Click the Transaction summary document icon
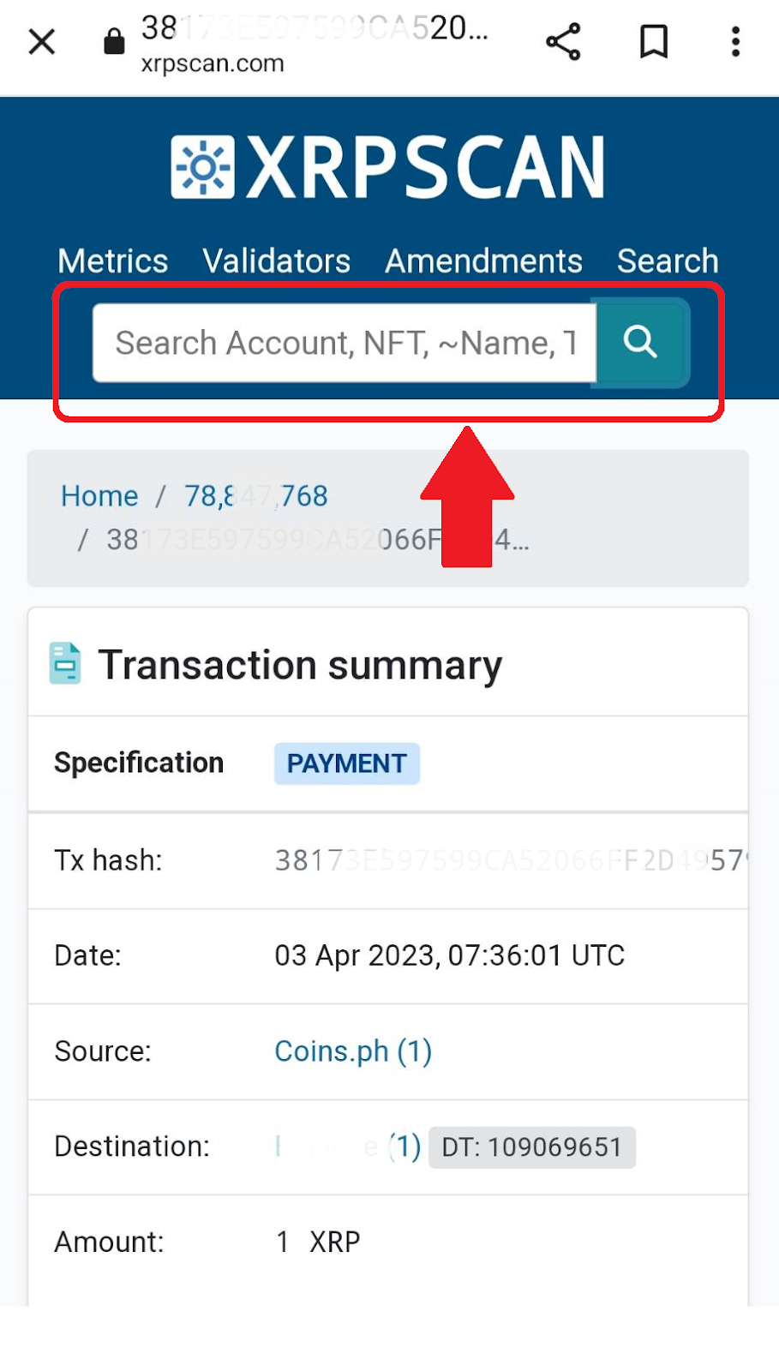779x1371 pixels. click(x=65, y=662)
